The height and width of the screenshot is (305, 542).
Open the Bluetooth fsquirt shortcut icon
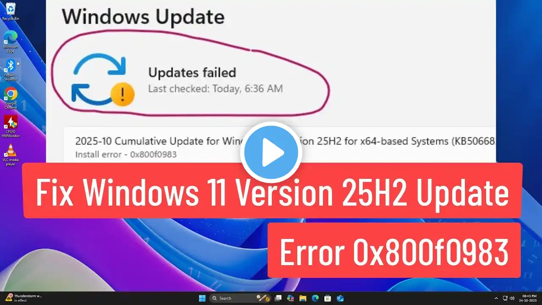pos(10,70)
